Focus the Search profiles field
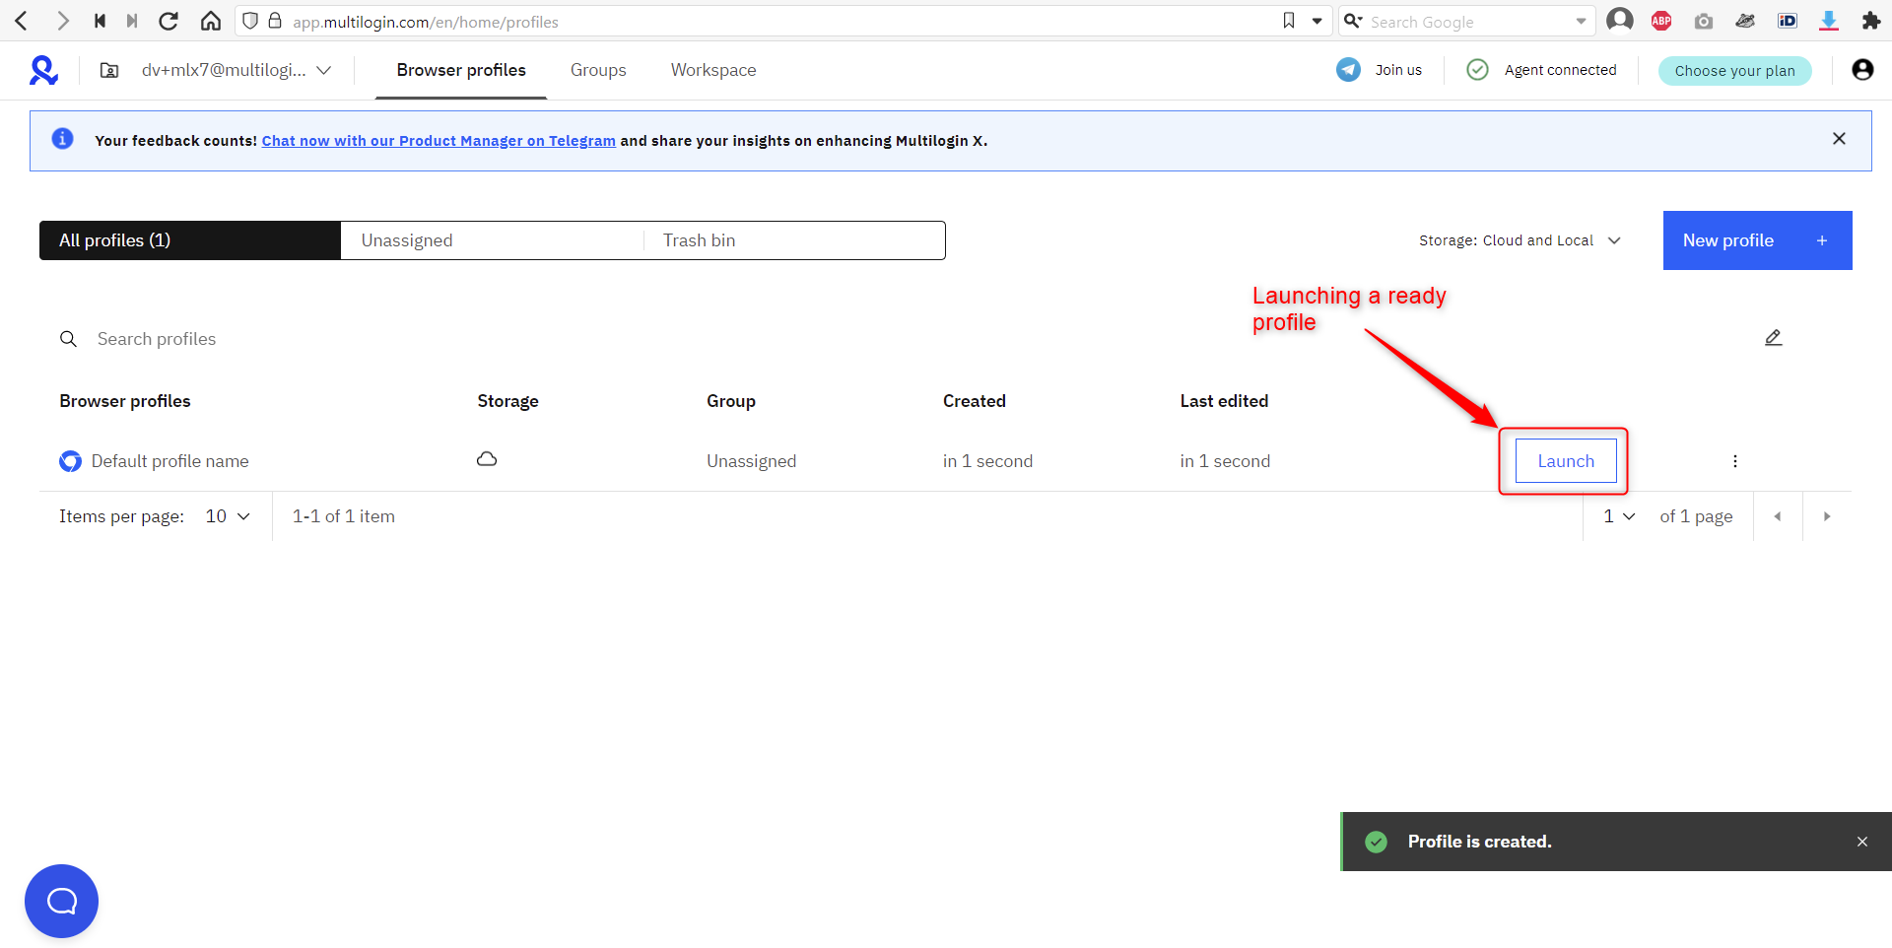The width and height of the screenshot is (1892, 948). [157, 339]
